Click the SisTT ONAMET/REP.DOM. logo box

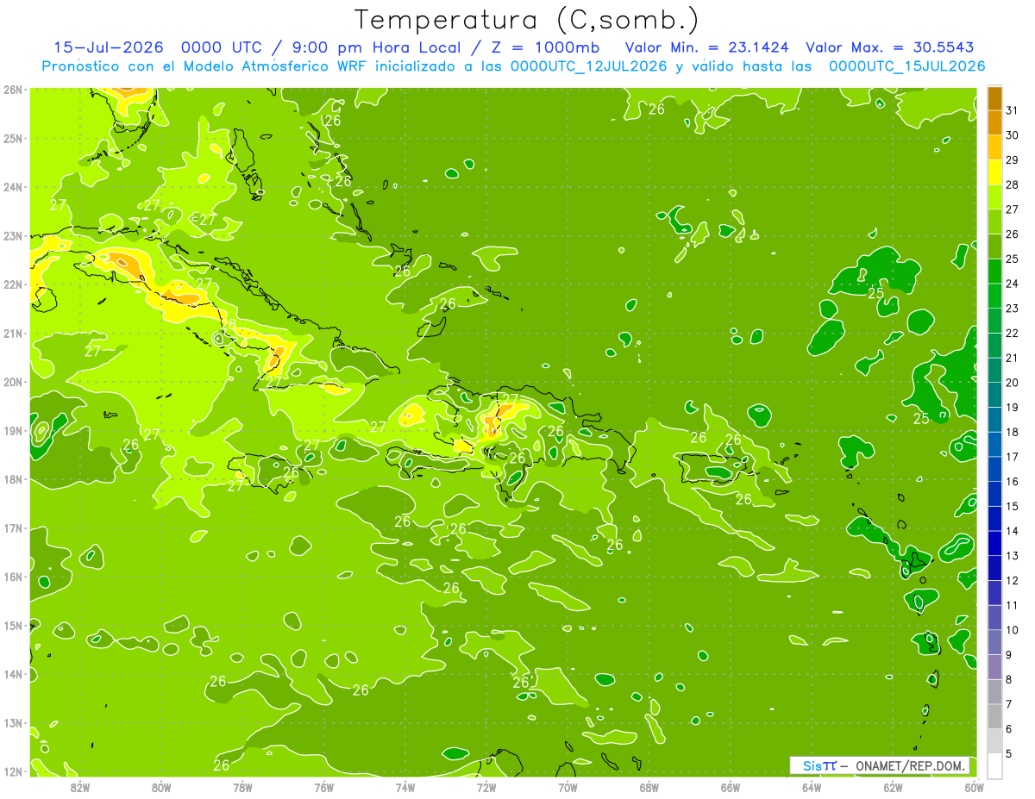[880, 765]
